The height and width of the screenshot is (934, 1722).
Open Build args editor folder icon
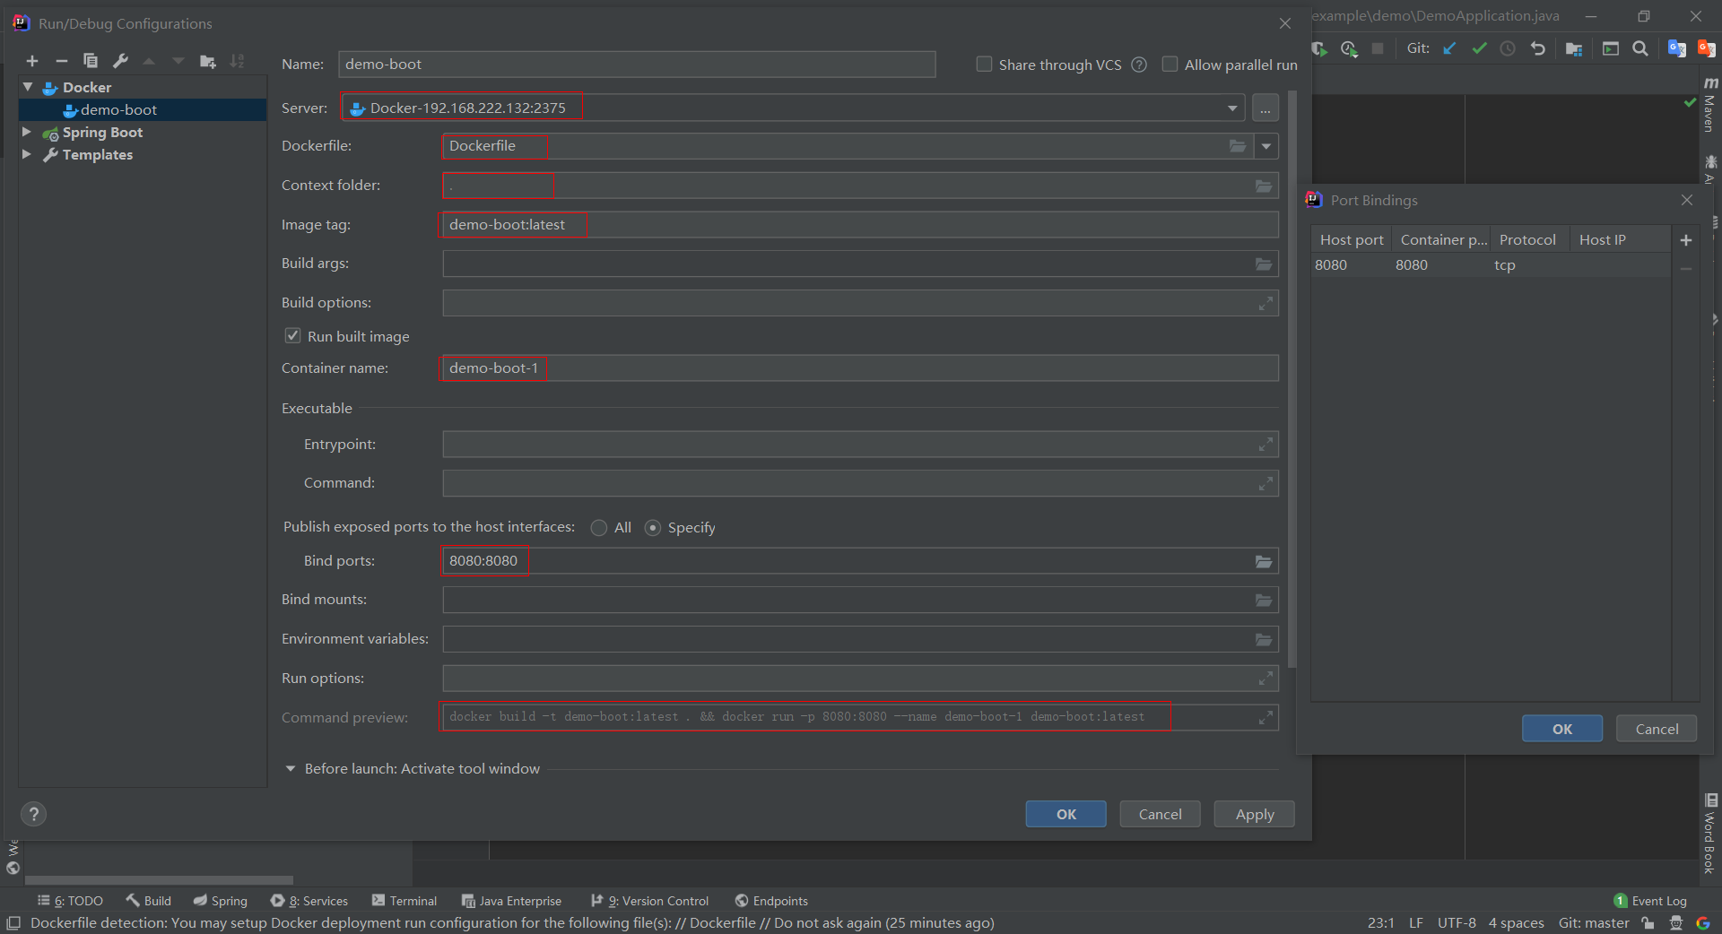point(1264,264)
